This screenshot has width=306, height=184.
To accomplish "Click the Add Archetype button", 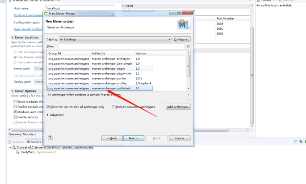I will (178, 107).
